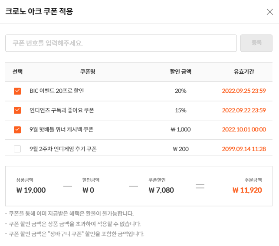
Task: Click the 할인 금액 column header
Action: 181,72
